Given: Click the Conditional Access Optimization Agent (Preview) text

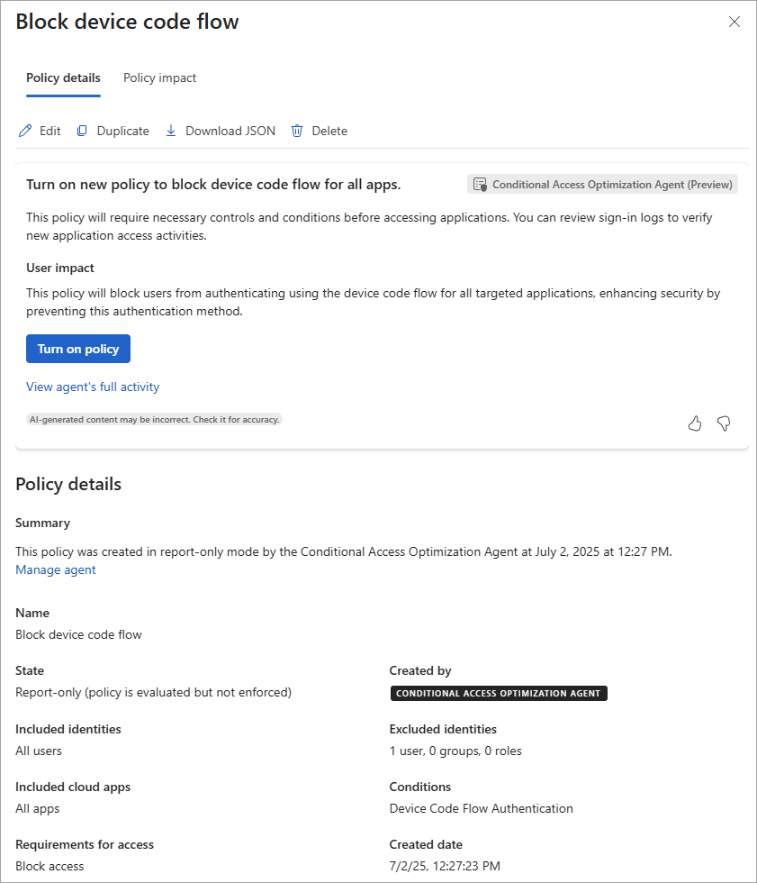Looking at the screenshot, I should (612, 185).
